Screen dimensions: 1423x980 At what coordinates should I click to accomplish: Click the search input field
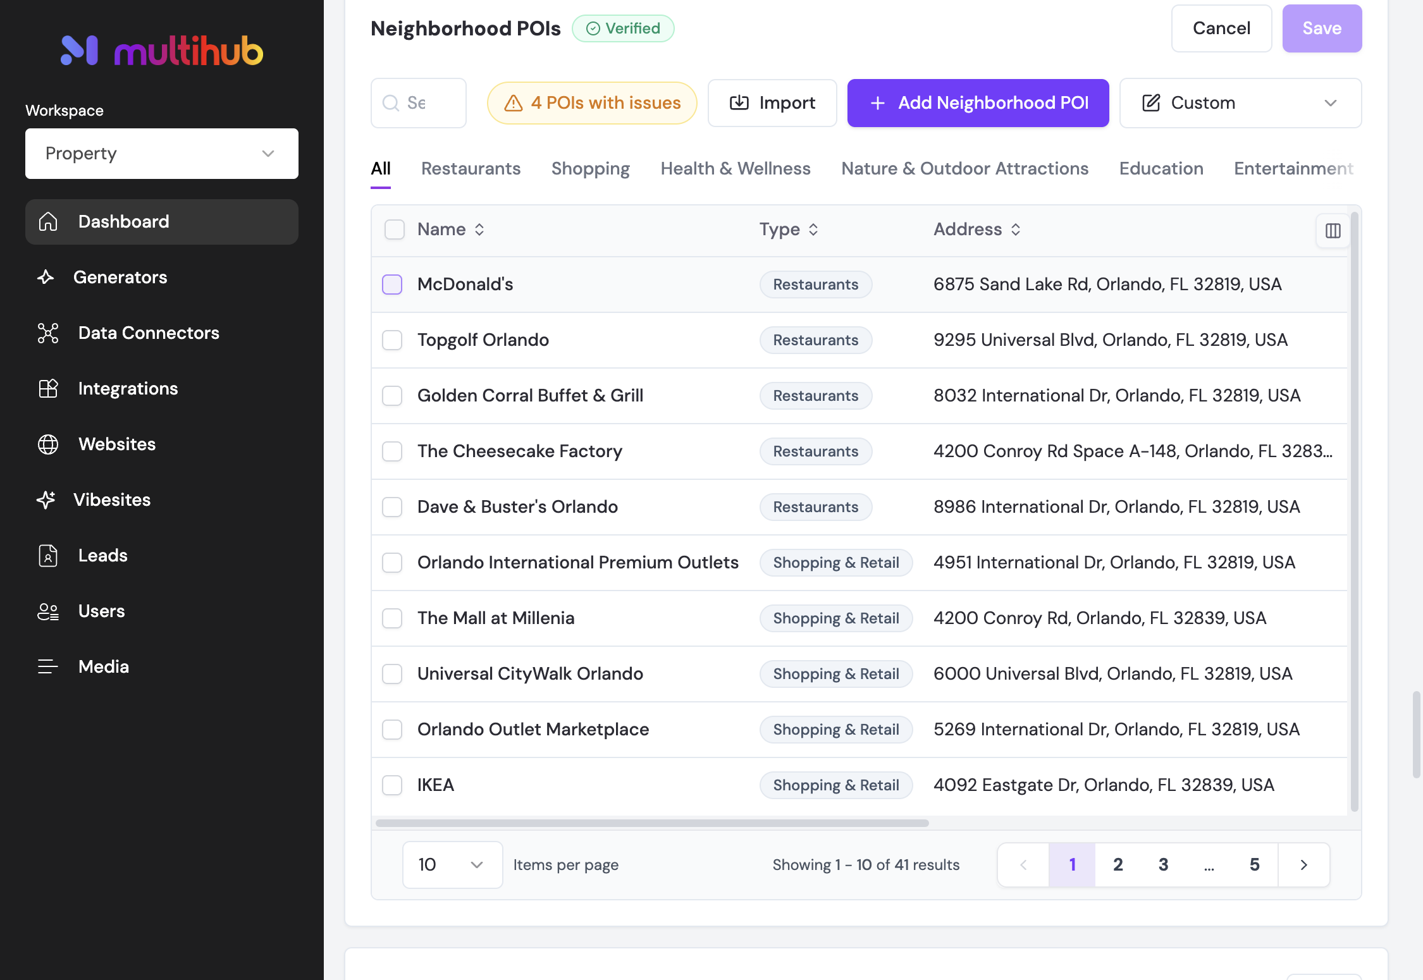(419, 103)
